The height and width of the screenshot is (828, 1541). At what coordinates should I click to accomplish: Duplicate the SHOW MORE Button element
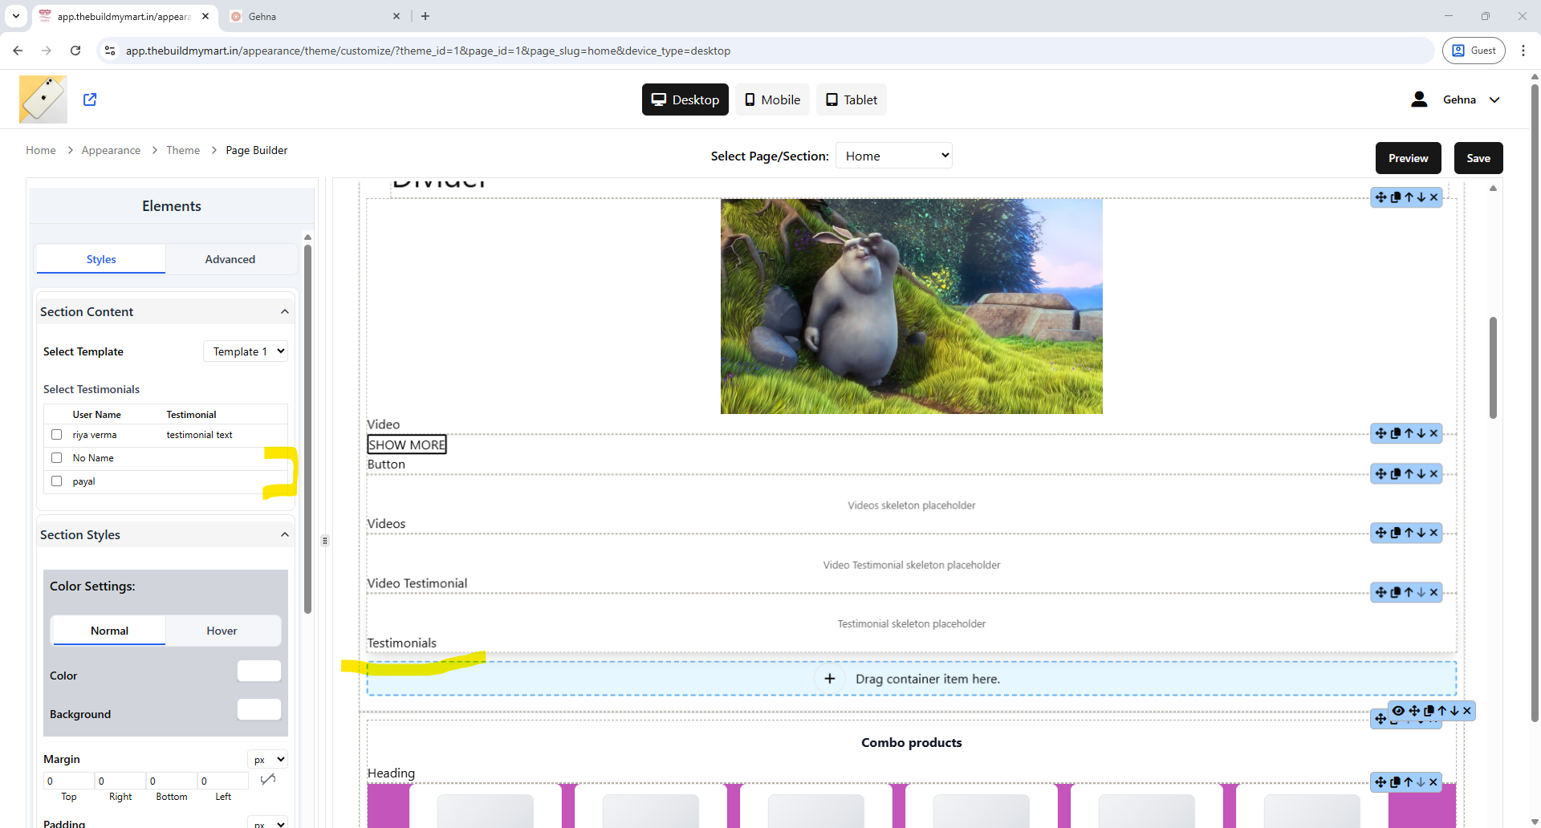click(1395, 433)
